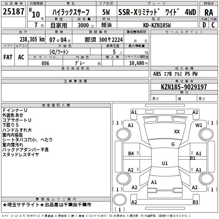219x219 pixels.
Task: Select vehicle history value 自家用
Action: pyautogui.click(x=59, y=25)
